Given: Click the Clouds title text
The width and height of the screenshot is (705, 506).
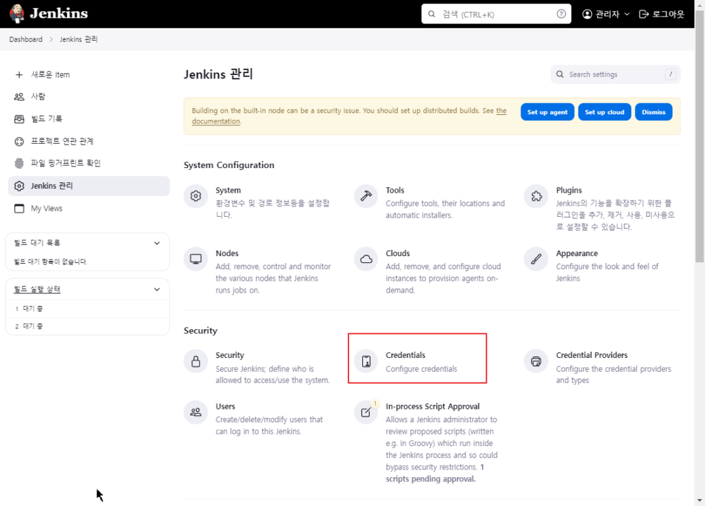Looking at the screenshot, I should [398, 253].
